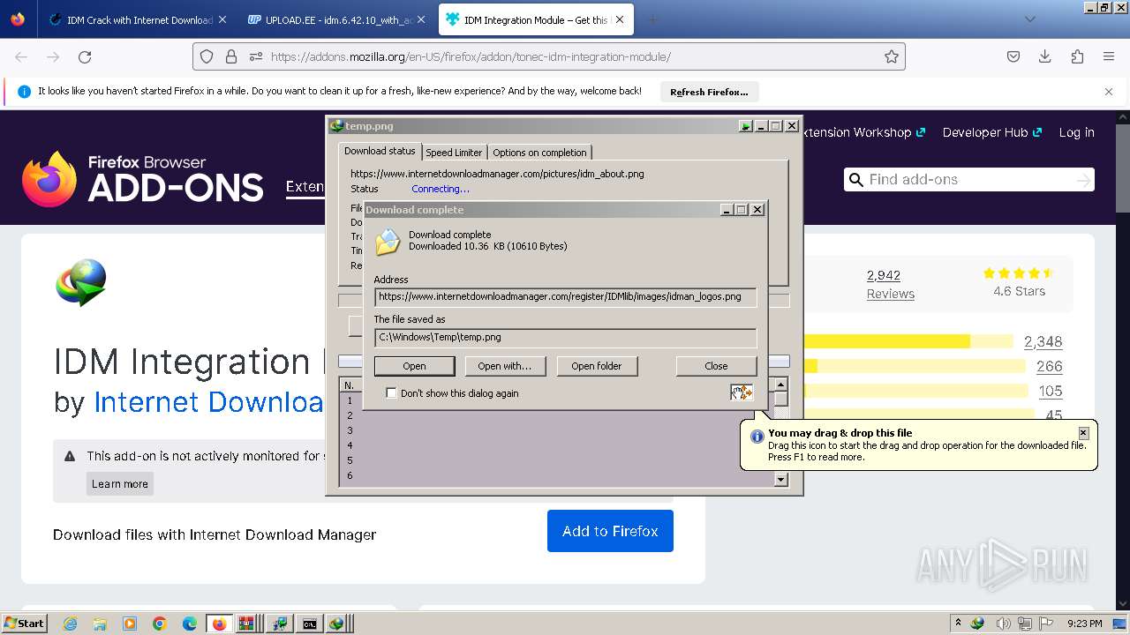
Task: Click the connections list scroll down arrow
Action: click(780, 479)
